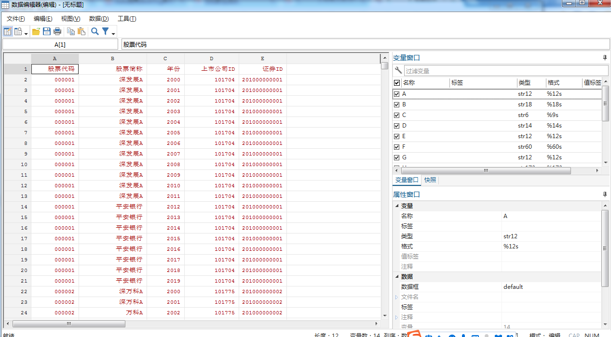Click the cell content bar showing 股票代码
611x337 pixels.
coord(366,44)
